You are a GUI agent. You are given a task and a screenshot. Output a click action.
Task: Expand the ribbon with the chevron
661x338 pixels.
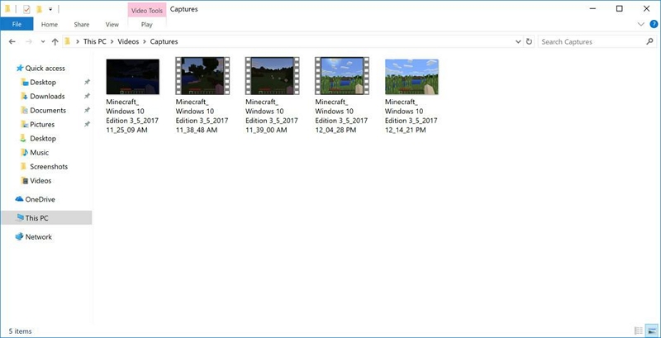click(641, 25)
